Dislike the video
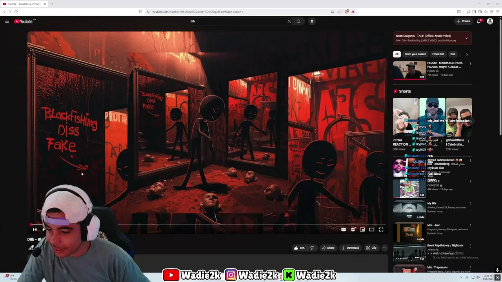Image resolution: width=502 pixels, height=282 pixels. click(x=312, y=248)
